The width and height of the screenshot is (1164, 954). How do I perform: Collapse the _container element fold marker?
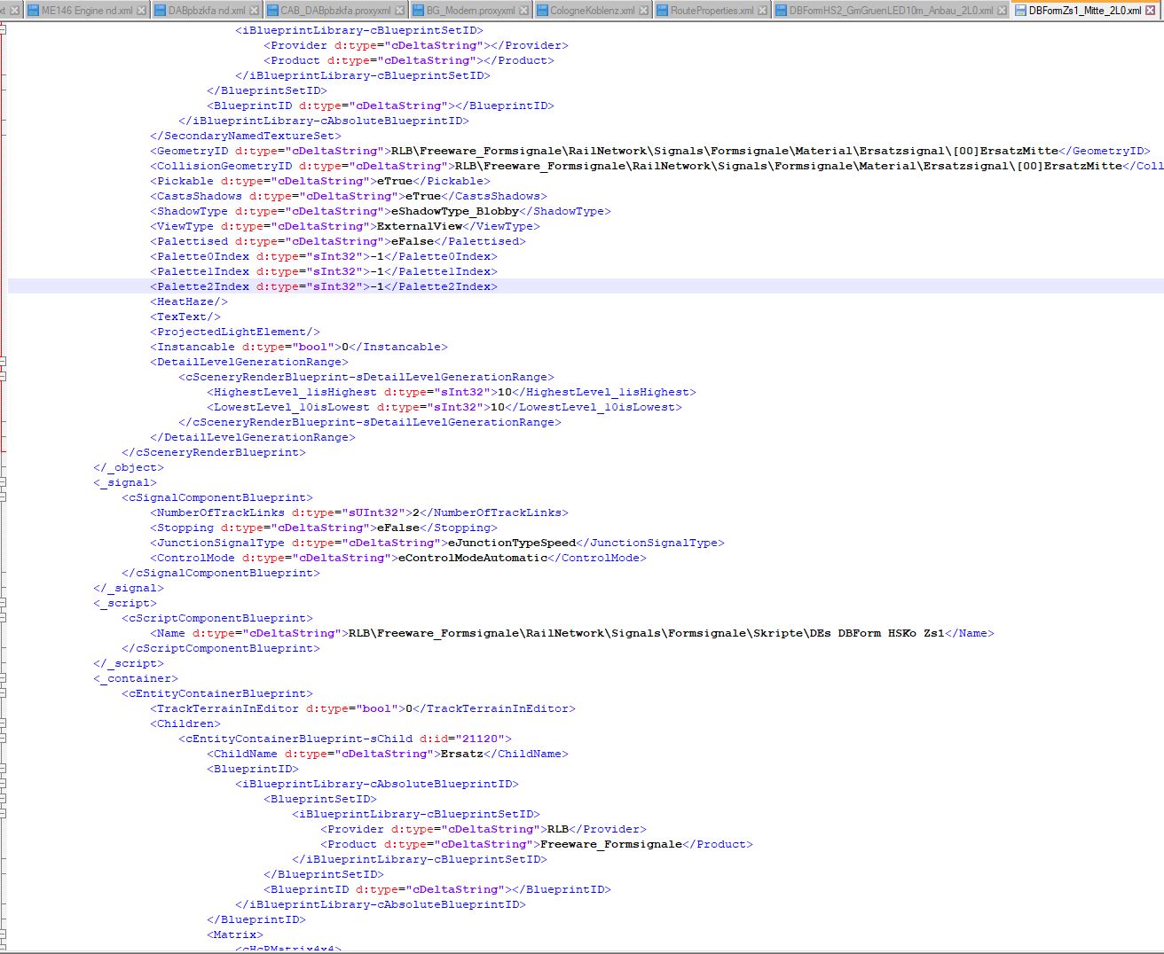(x=3, y=678)
